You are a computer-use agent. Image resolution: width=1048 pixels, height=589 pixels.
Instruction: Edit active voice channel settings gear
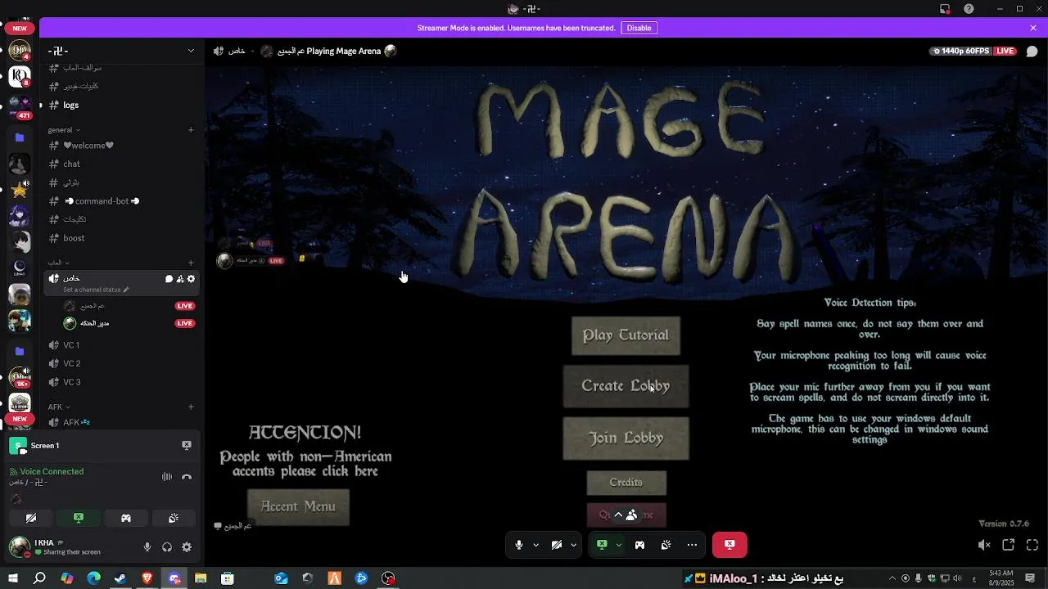[191, 279]
